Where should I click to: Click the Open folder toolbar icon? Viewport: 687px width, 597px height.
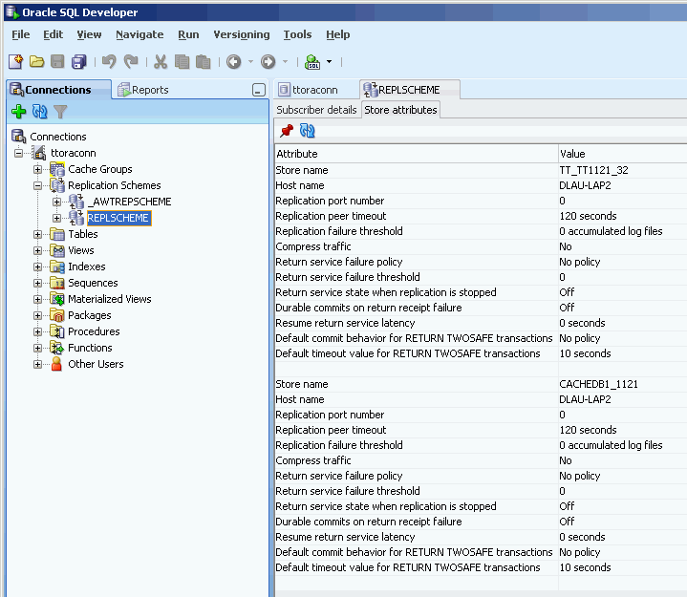tap(37, 62)
